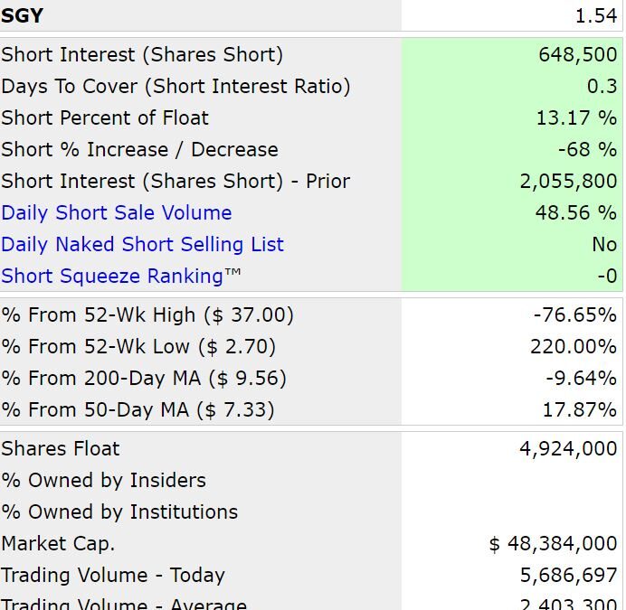The width and height of the screenshot is (626, 610).
Task: Select the prior short interest value 2,055,800
Action: pos(568,181)
